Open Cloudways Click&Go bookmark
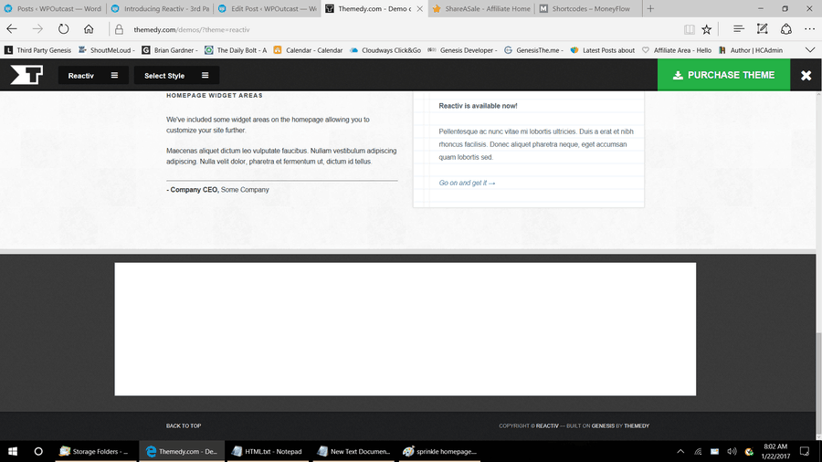 click(385, 50)
